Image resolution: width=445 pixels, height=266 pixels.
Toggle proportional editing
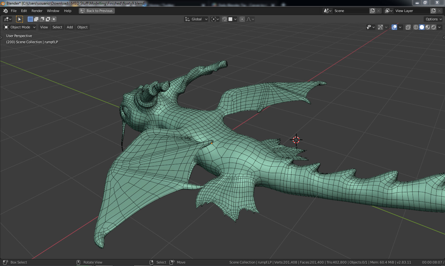click(x=242, y=19)
